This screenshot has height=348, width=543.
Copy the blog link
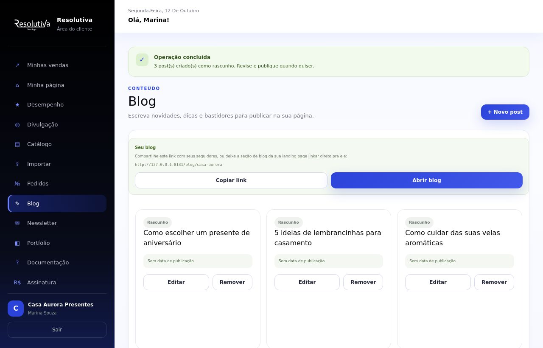[231, 180]
